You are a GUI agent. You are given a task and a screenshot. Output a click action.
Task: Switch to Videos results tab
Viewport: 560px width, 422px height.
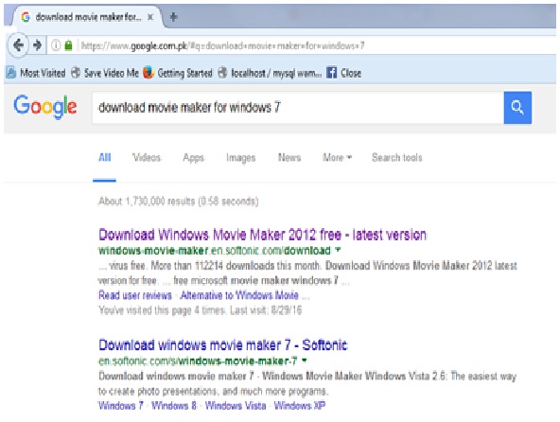(x=147, y=158)
